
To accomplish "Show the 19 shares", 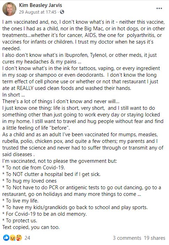I will pos(155,238).
